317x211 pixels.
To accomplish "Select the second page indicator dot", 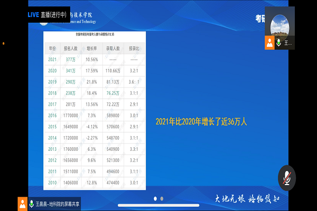I will pyautogui.click(x=162, y=198).
